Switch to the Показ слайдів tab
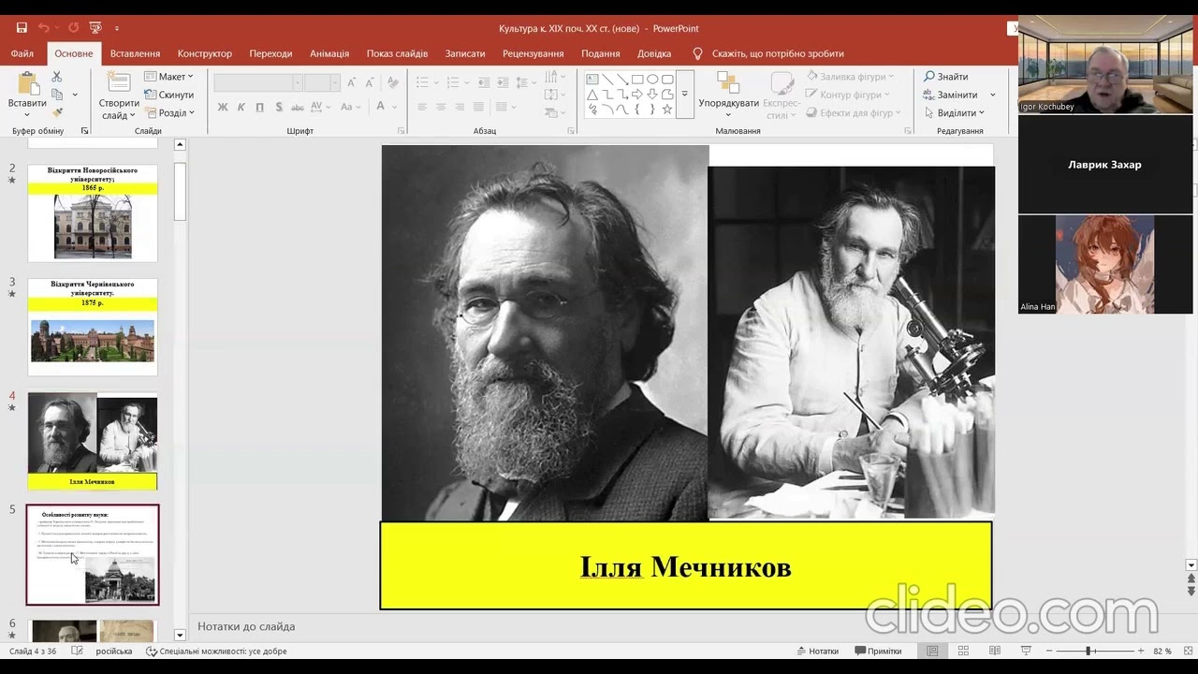This screenshot has width=1198, height=674. pos(397,53)
